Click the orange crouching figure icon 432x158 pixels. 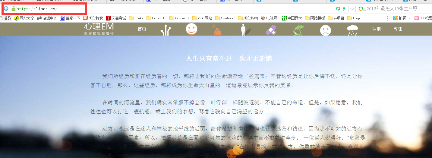[217, 30]
